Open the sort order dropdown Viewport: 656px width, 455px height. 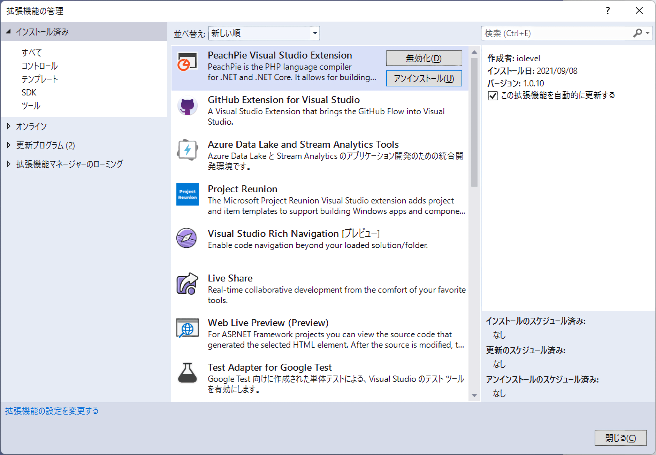pyautogui.click(x=315, y=33)
